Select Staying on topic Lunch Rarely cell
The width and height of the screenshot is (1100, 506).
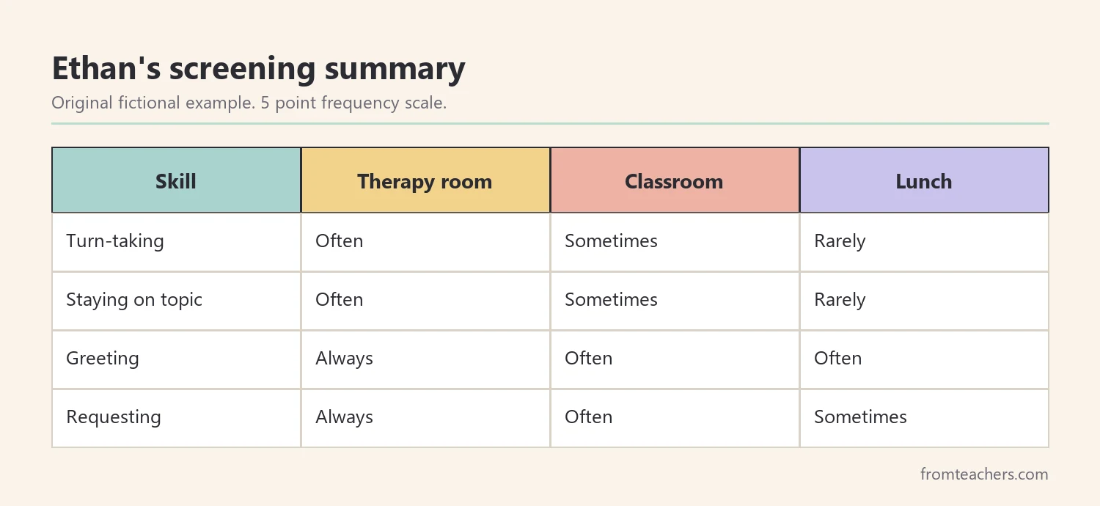tap(924, 301)
